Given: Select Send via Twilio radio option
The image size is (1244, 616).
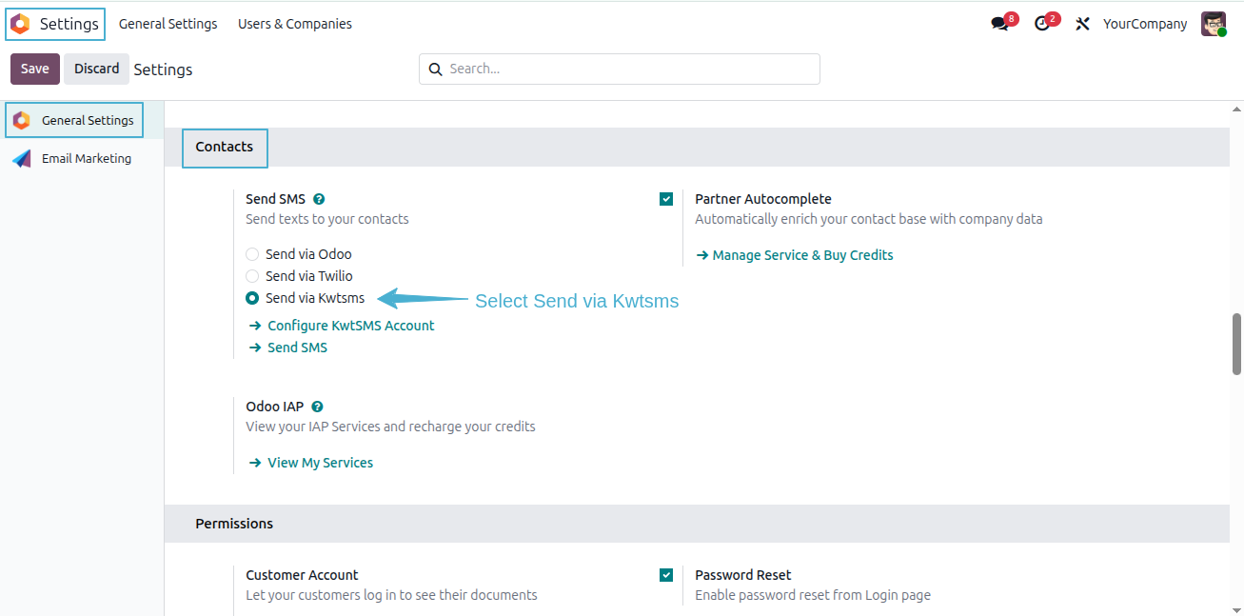Looking at the screenshot, I should point(252,276).
